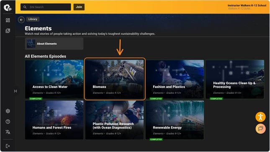Open the Instructor Walkers K-12 School profile
This screenshot has width=270, height=152.
coord(247,7)
